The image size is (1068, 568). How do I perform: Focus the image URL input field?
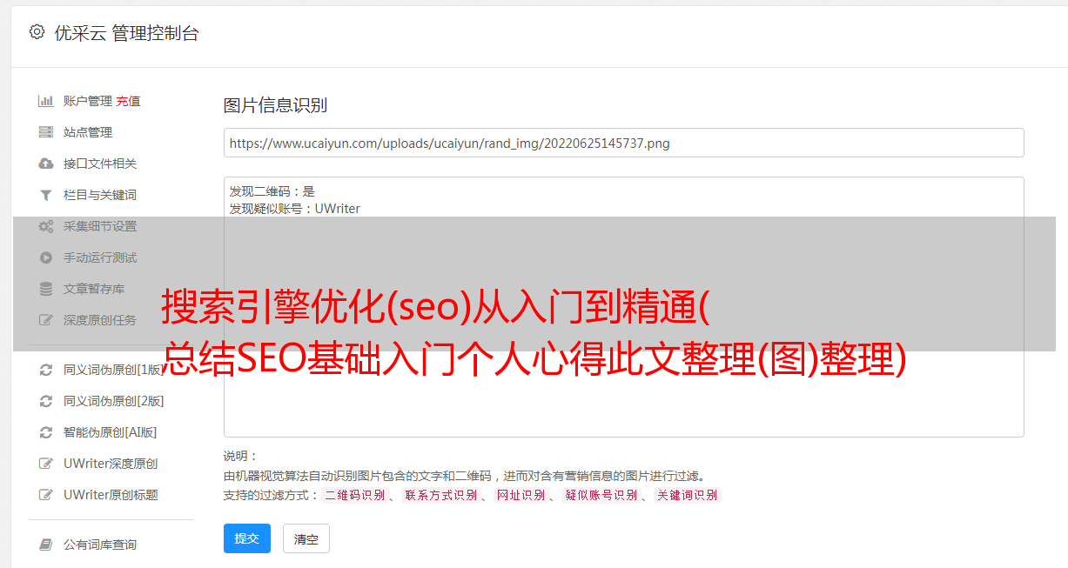click(x=623, y=143)
